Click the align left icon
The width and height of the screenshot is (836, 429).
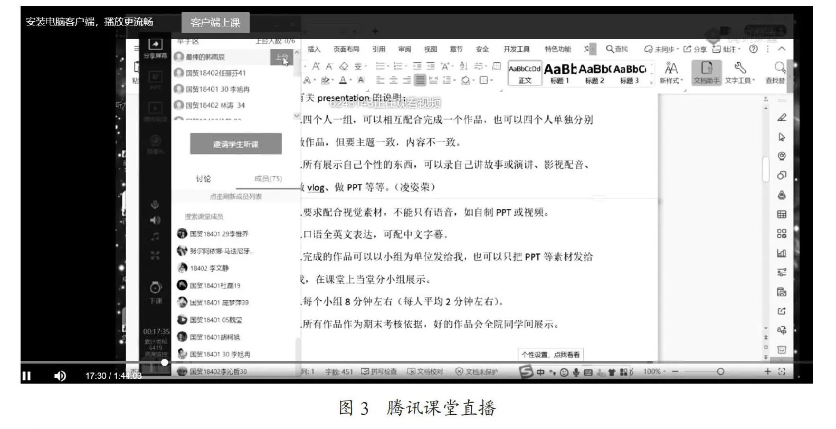381,81
